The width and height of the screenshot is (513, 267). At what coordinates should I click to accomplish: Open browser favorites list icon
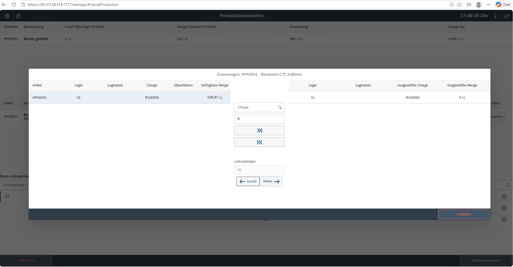(x=469, y=5)
